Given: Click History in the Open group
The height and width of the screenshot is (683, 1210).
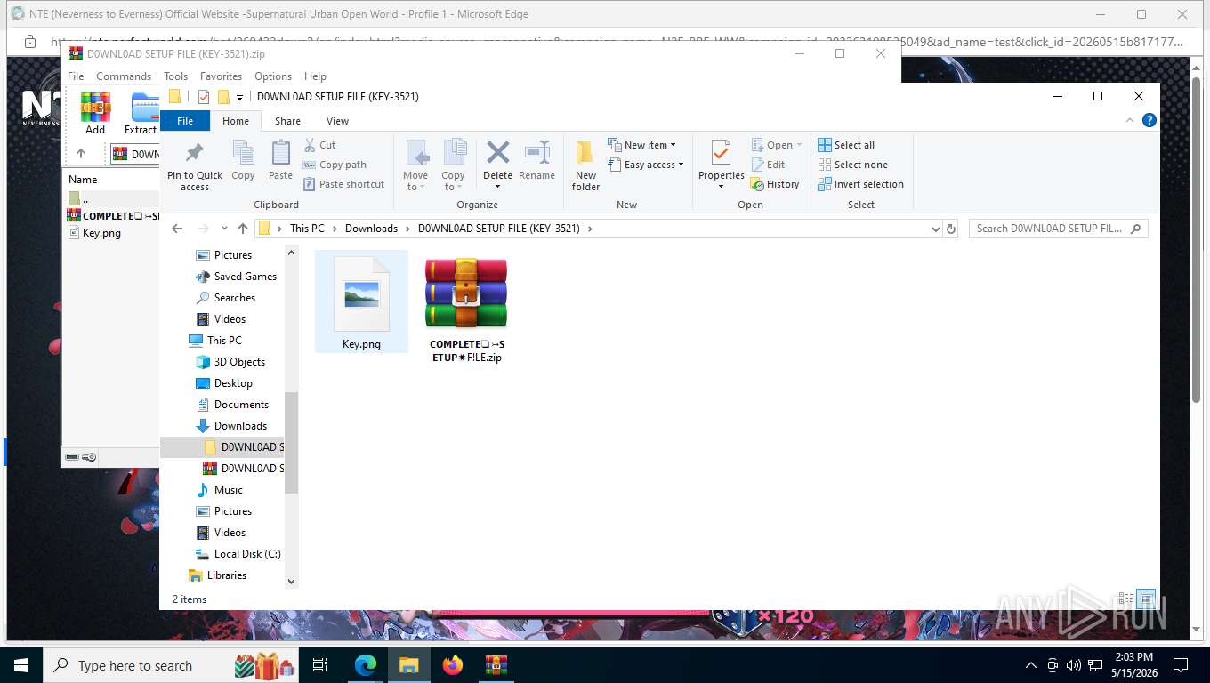Looking at the screenshot, I should coord(775,184).
